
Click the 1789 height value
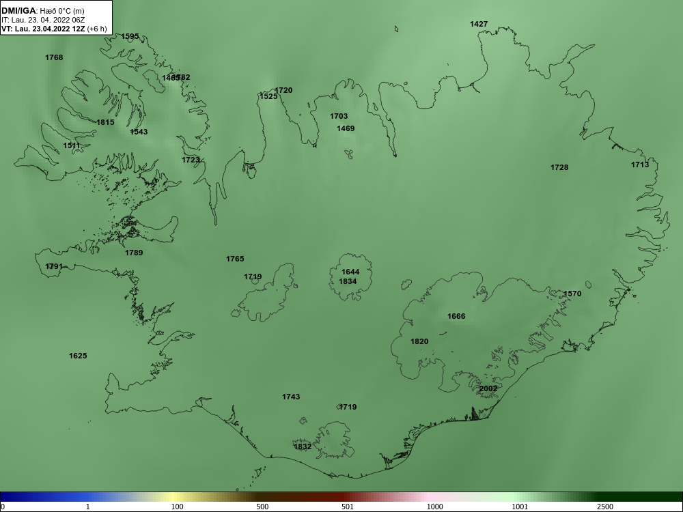click(134, 253)
